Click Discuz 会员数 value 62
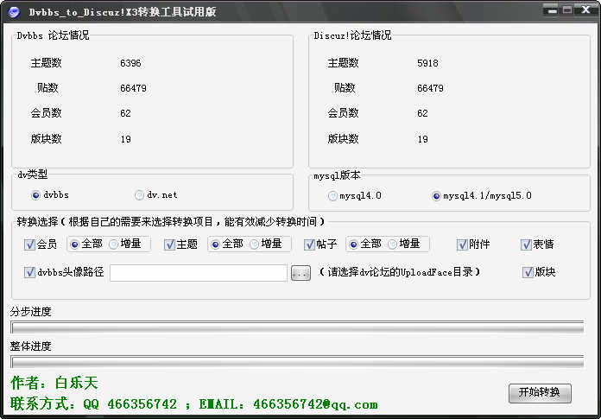 coord(422,113)
